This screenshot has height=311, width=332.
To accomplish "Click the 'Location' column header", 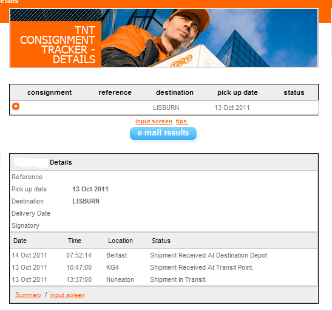I will pos(120,241).
